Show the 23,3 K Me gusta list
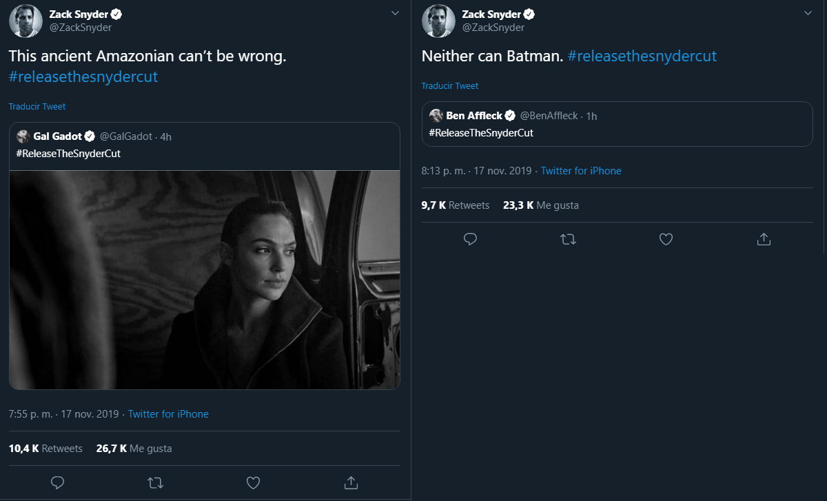Viewport: 827px width, 501px height. click(541, 205)
